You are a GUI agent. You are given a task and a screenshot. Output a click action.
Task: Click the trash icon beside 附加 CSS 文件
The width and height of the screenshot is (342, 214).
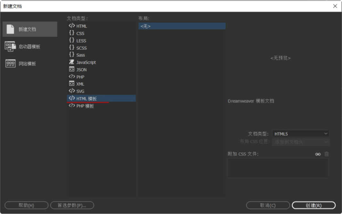coord(326,154)
